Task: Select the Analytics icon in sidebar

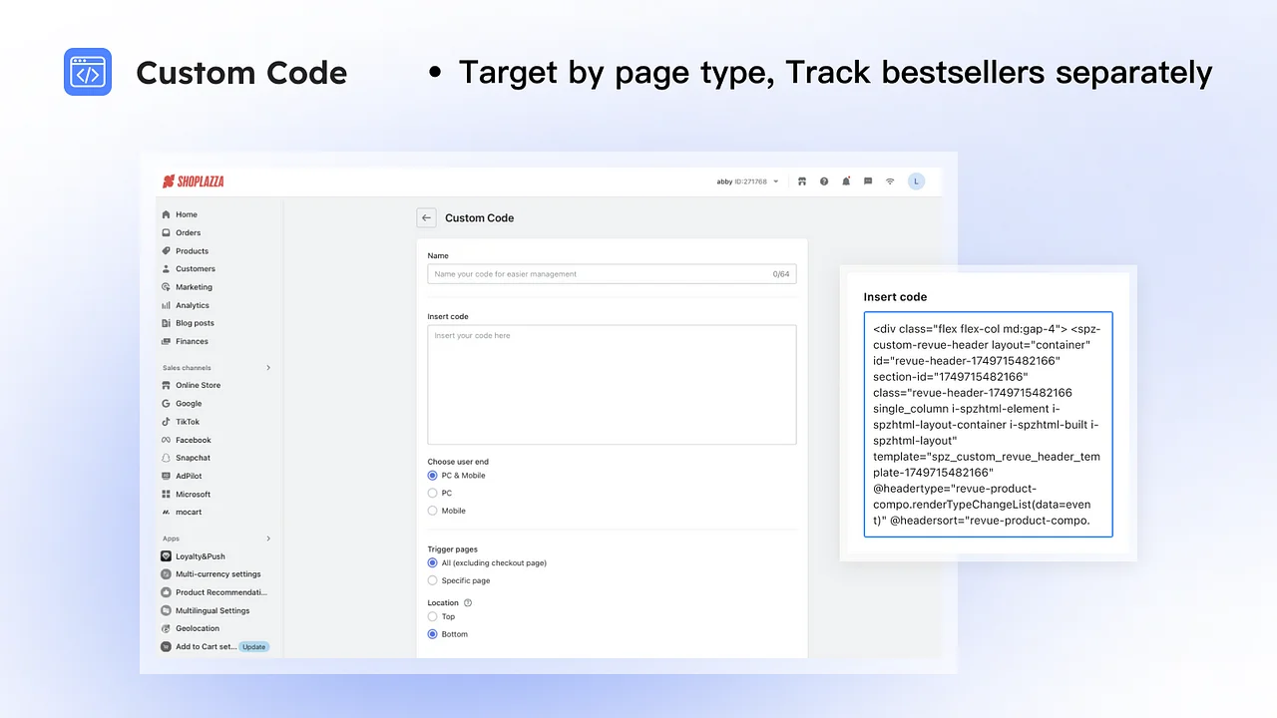Action: pyautogui.click(x=168, y=304)
